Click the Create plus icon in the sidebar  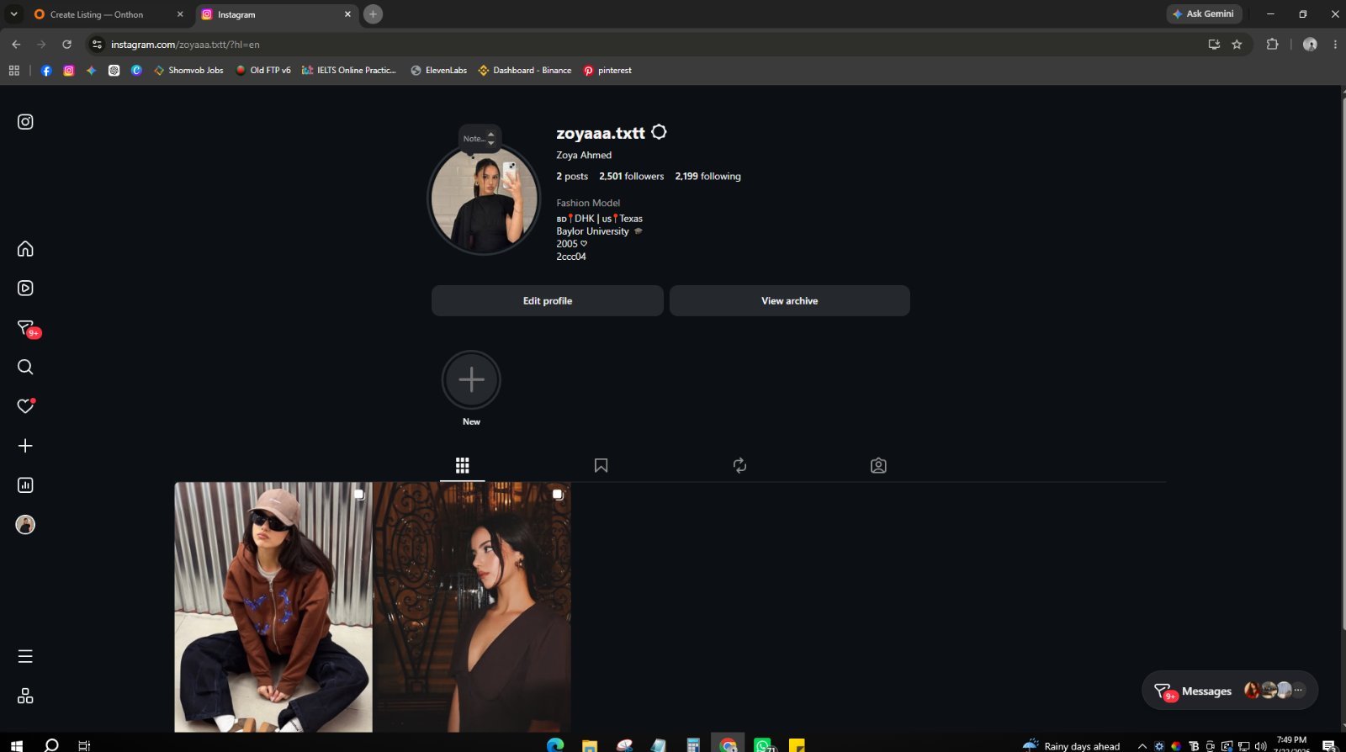[25, 446]
